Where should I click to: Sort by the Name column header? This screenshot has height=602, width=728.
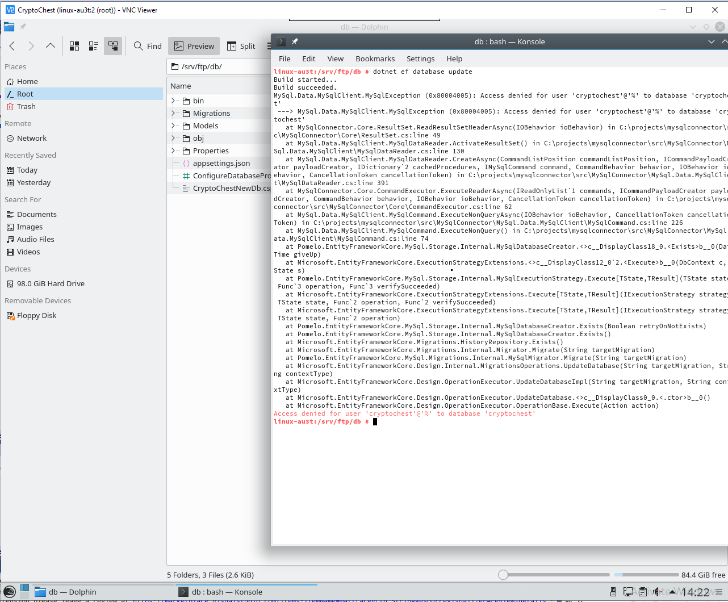pyautogui.click(x=219, y=86)
